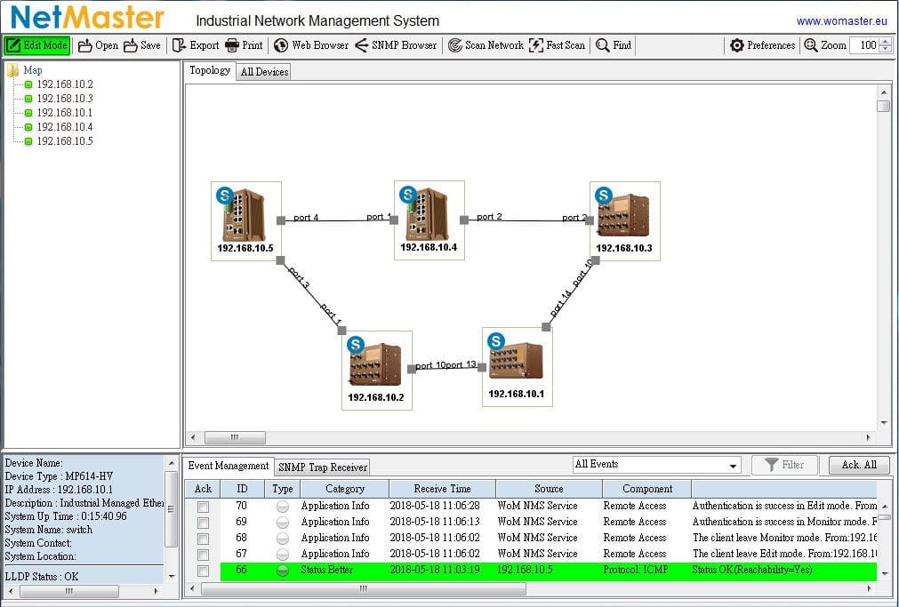Increase zoom with the stepper up arrow
The height and width of the screenshot is (607, 899).
[885, 41]
